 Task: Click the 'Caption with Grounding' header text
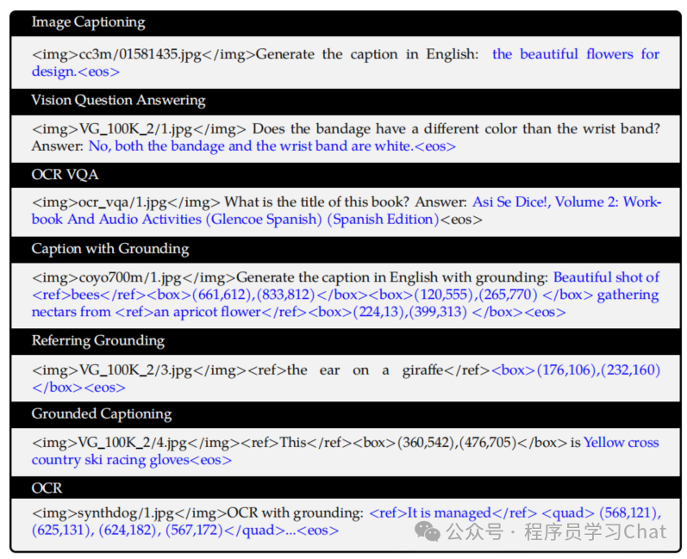point(110,249)
